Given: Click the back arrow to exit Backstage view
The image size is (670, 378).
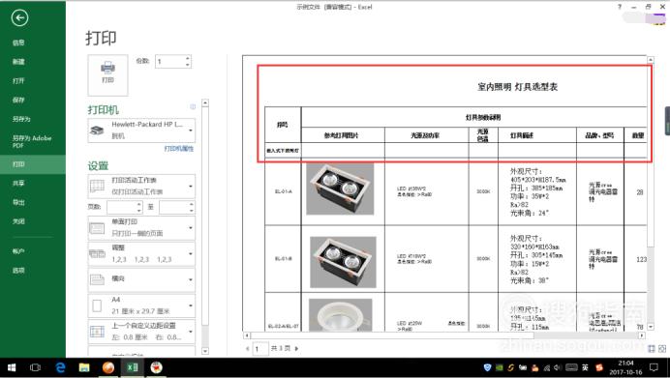Looking at the screenshot, I should [x=19, y=18].
